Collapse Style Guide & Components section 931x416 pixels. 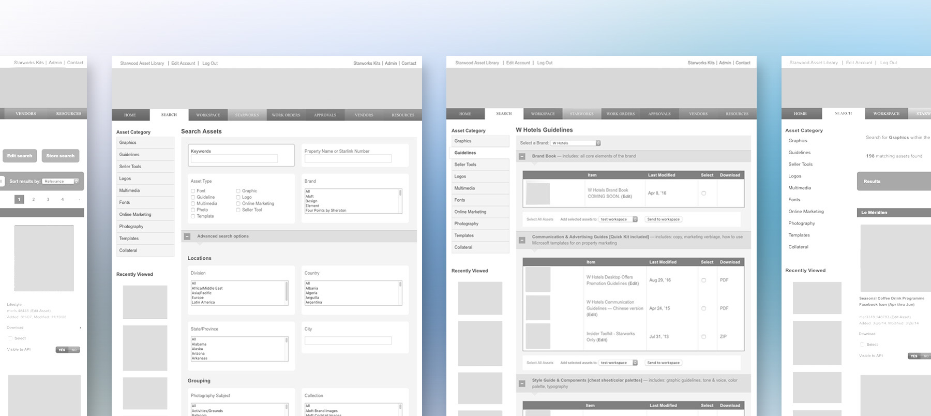click(522, 383)
